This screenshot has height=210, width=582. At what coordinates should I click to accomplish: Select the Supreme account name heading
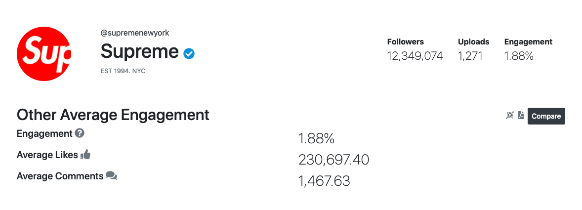pyautogui.click(x=139, y=51)
